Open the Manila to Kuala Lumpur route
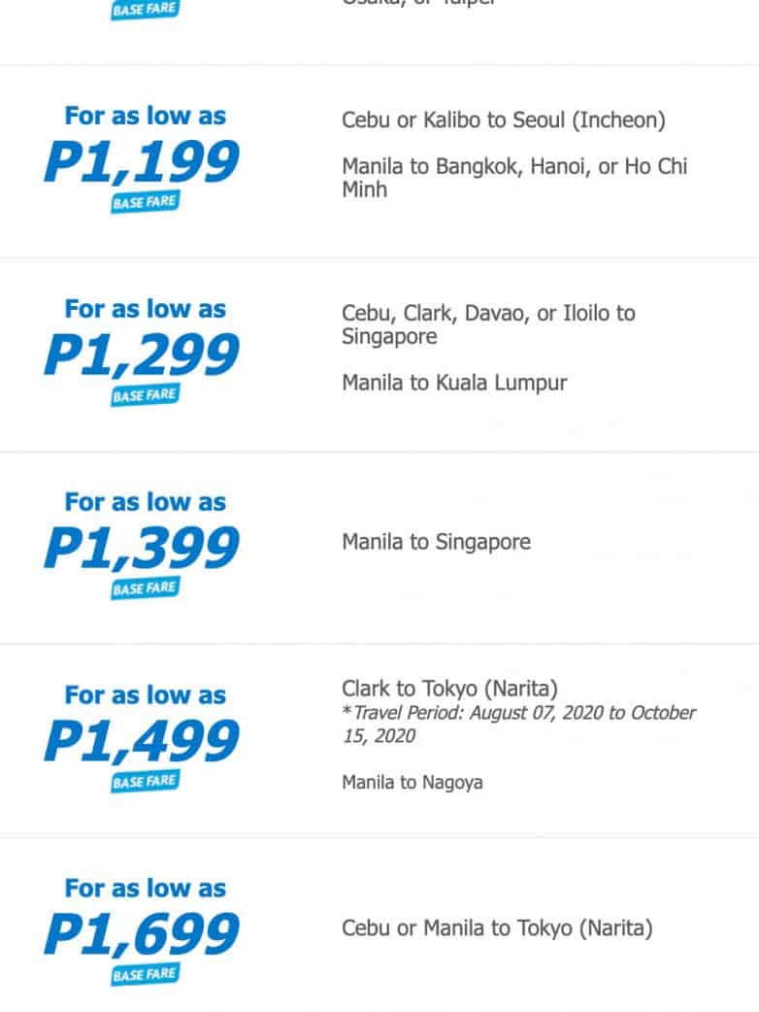 [454, 383]
